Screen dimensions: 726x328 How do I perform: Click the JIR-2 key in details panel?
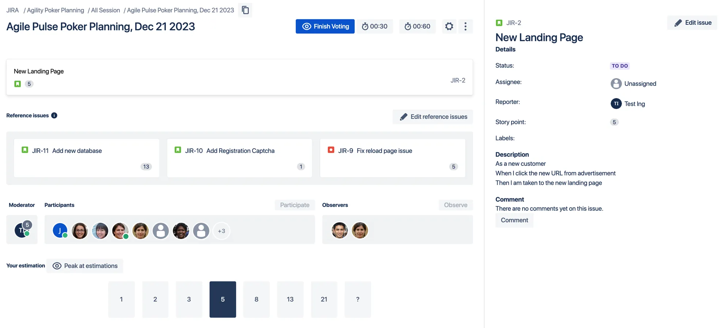[x=513, y=23]
